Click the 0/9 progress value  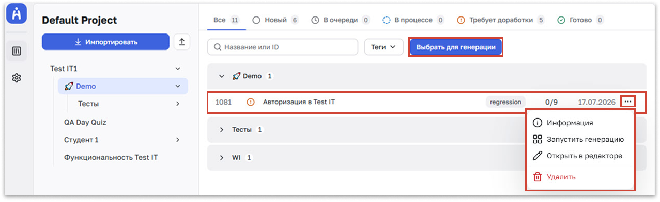coord(551,102)
